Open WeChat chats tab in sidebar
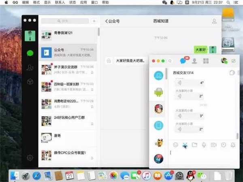This screenshot has height=182, width=243. 30,53
